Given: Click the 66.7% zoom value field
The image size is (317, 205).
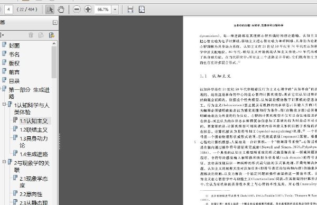Looking at the screenshot, I should click(x=103, y=10).
